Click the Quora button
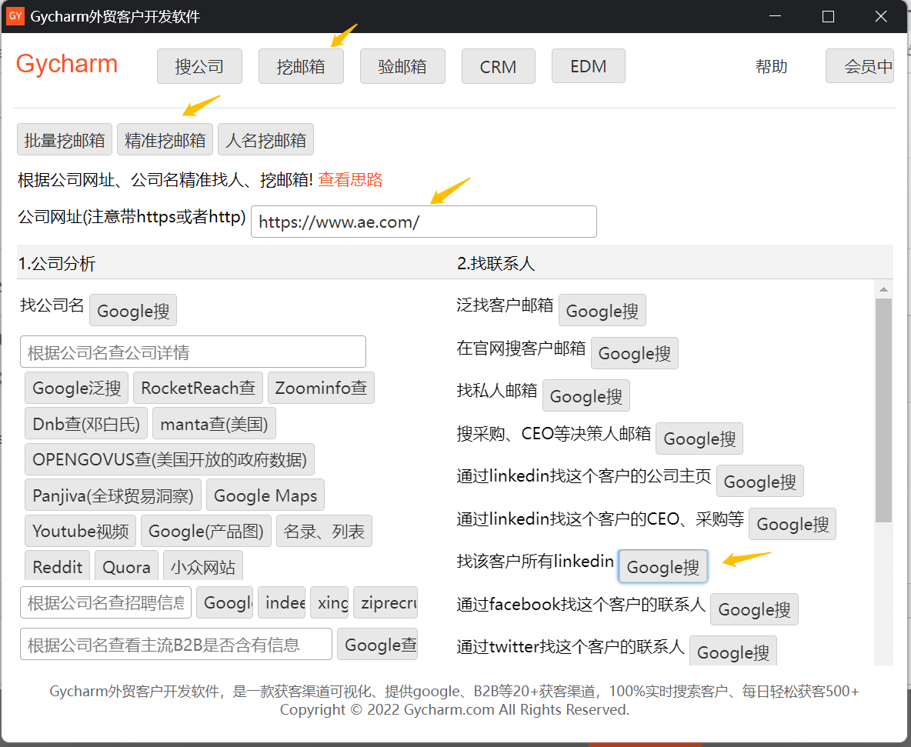Screen dimensions: 911x747 click(x=127, y=565)
